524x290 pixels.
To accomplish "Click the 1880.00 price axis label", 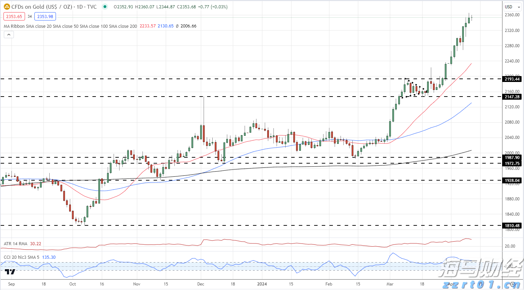I will pyautogui.click(x=512, y=199).
